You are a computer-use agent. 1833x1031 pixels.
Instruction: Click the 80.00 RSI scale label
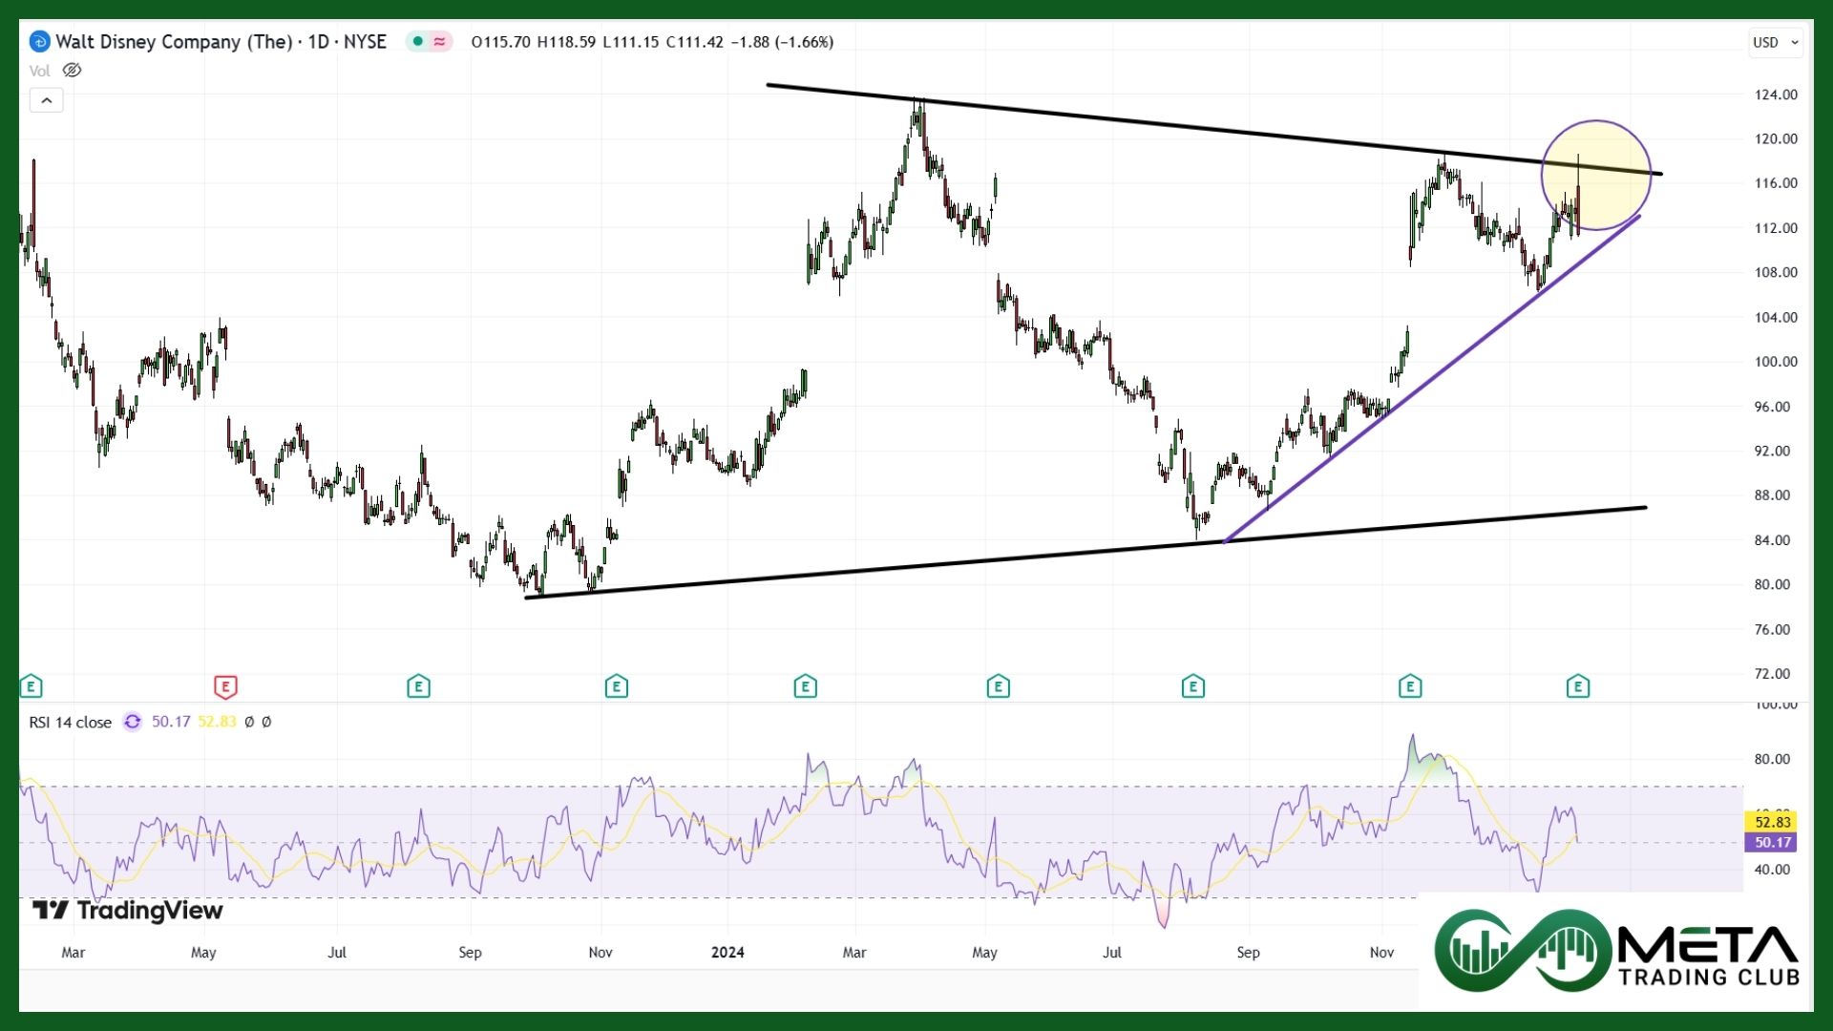click(1772, 759)
